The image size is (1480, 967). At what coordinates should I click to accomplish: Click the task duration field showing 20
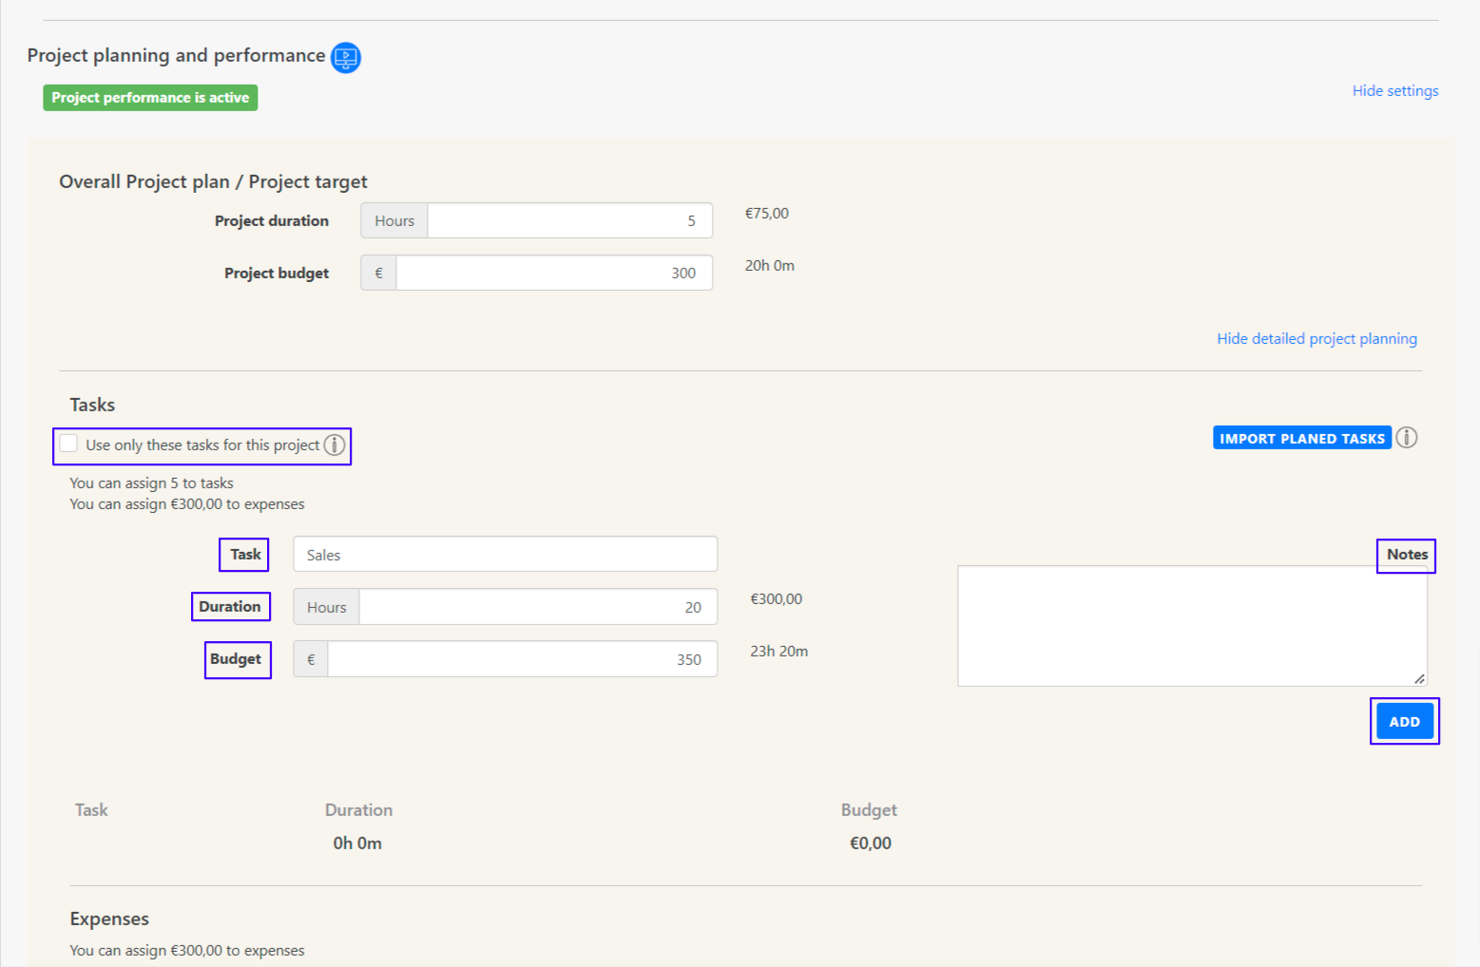tap(538, 606)
